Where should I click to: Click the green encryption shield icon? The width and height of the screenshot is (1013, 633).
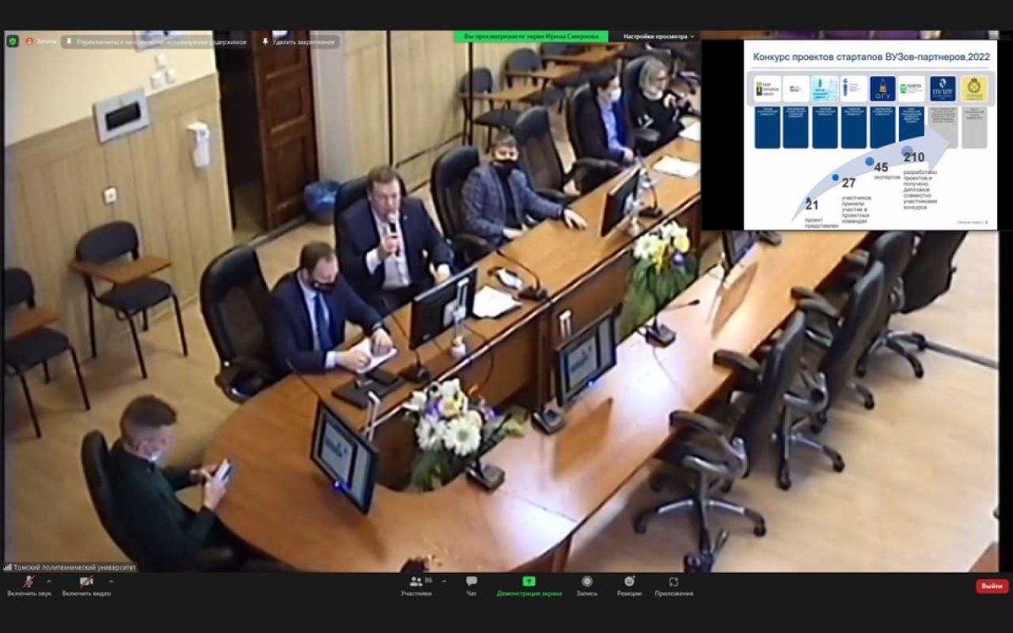point(13,41)
